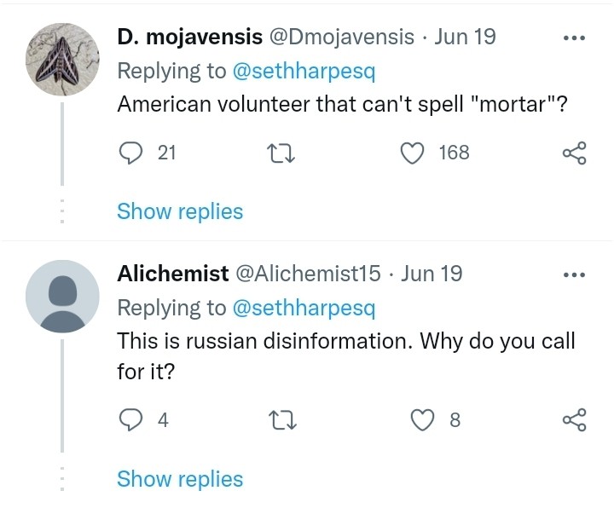Open the tweet text about russian disinformation
614x508 pixels.
click(345, 341)
